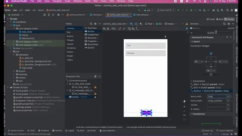Click the Debug app bug icon

[191, 10]
